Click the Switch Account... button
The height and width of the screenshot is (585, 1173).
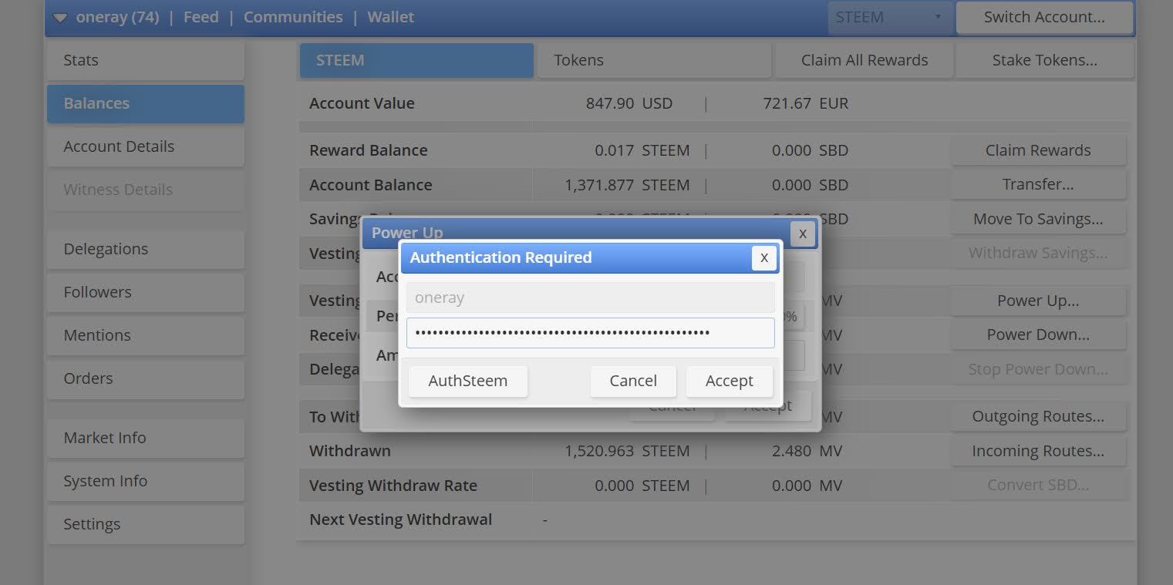(1044, 17)
